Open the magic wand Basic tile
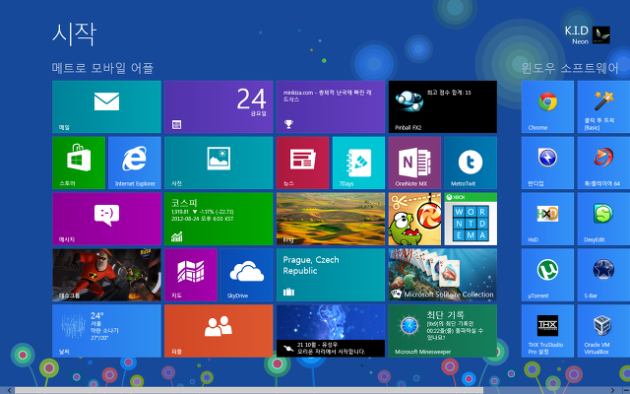This screenshot has height=394, width=630. (603, 106)
